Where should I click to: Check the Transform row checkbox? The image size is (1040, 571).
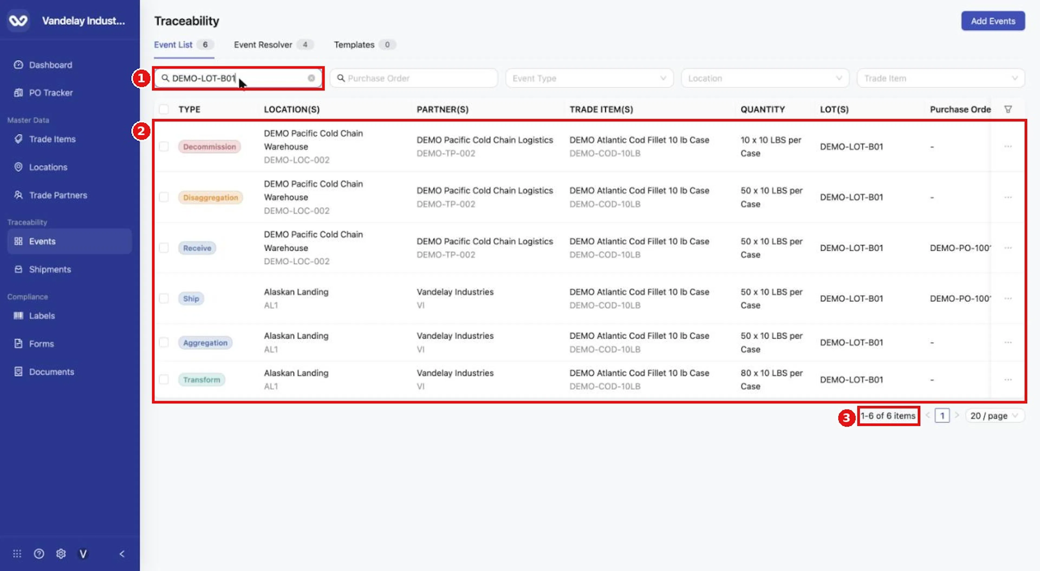point(164,379)
